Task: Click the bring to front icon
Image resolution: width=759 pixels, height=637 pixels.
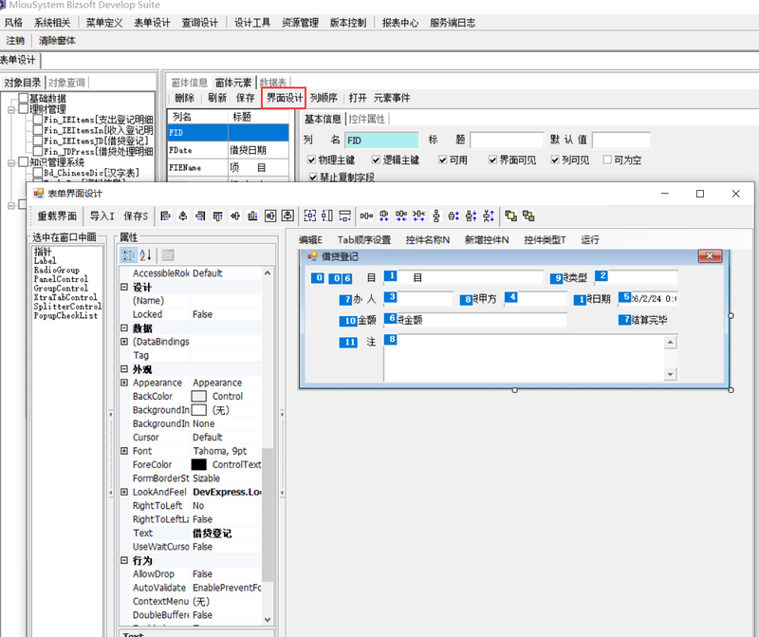Action: [x=511, y=216]
